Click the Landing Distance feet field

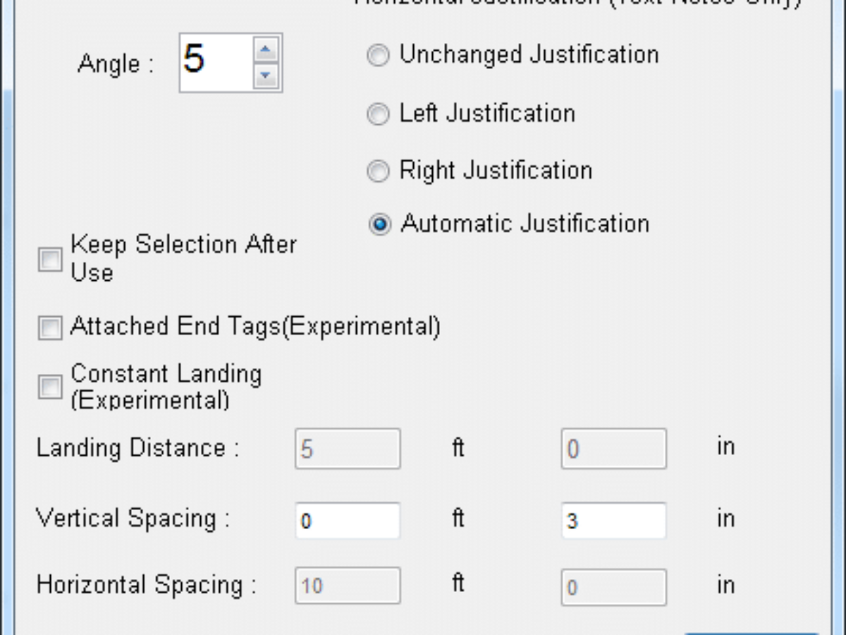click(348, 449)
